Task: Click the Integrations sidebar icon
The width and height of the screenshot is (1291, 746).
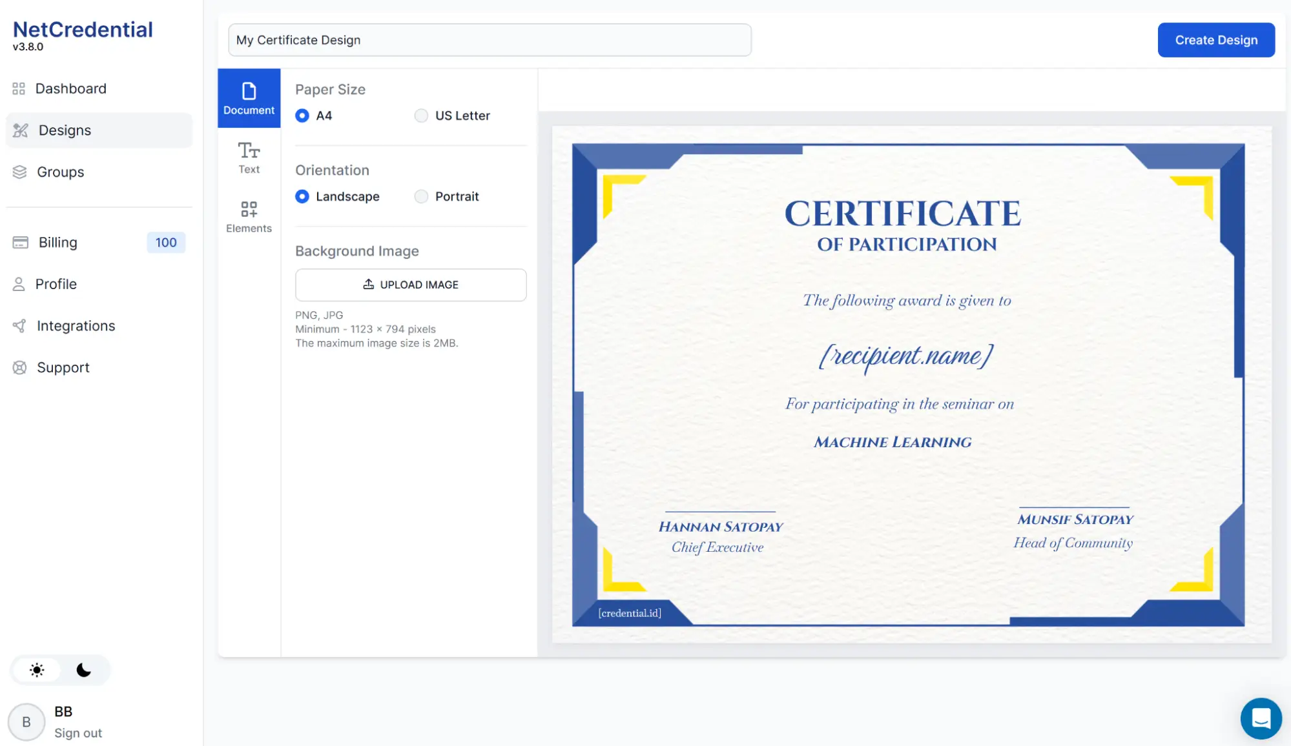Action: tap(19, 326)
